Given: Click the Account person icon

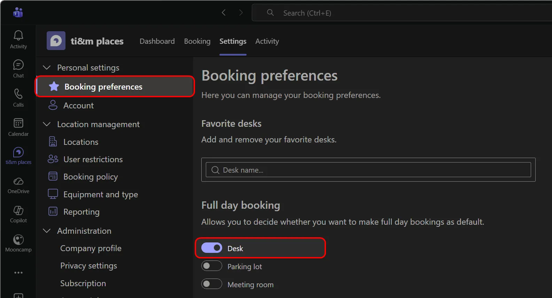Looking at the screenshot, I should pos(53,105).
